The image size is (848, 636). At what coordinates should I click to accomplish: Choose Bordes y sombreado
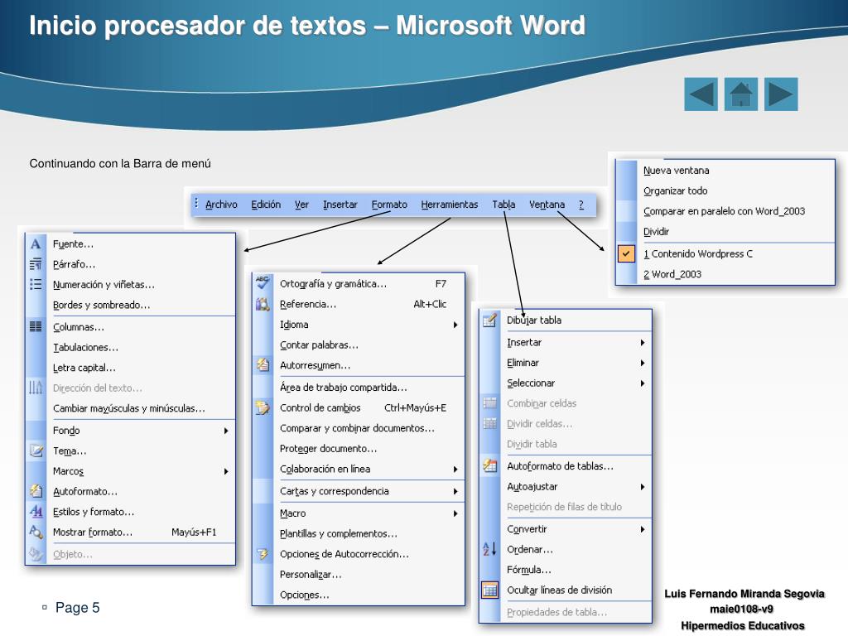pyautogui.click(x=101, y=305)
